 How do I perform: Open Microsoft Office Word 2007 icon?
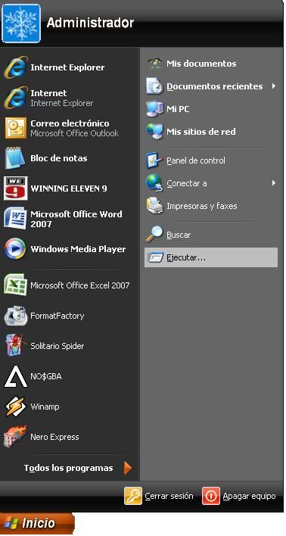coord(16,218)
